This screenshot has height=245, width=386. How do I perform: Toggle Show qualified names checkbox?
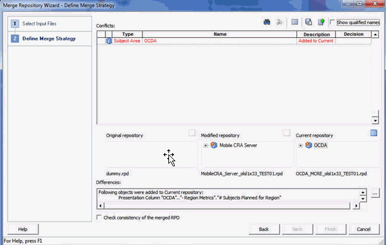tap(332, 22)
